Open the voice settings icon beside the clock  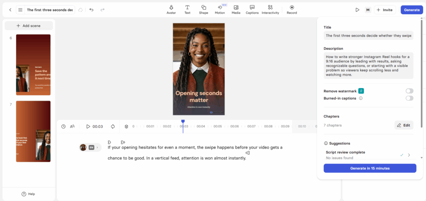72,126
